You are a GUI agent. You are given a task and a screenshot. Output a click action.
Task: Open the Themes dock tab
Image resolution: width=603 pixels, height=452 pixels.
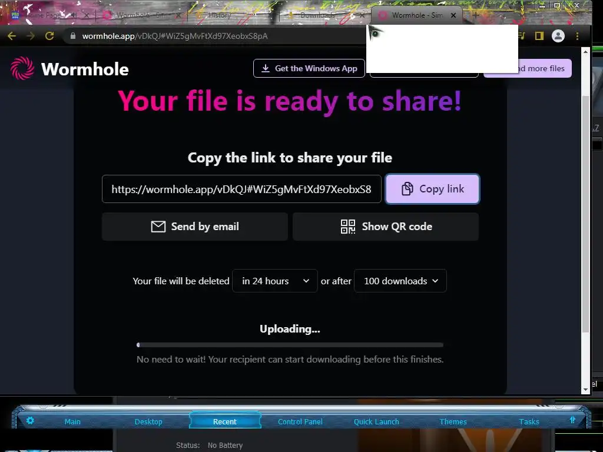click(x=453, y=421)
